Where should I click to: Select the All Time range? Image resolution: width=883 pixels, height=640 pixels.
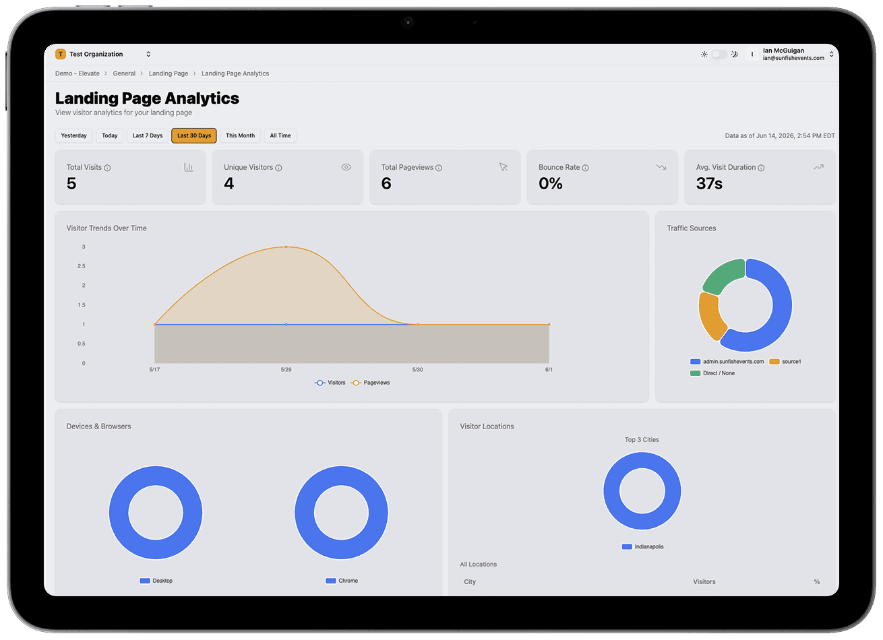tap(280, 136)
